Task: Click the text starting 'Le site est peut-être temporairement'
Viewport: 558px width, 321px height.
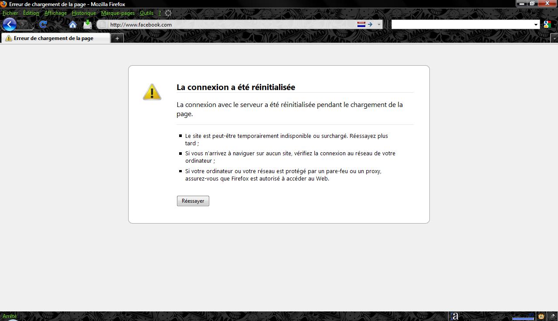Action: [x=286, y=140]
